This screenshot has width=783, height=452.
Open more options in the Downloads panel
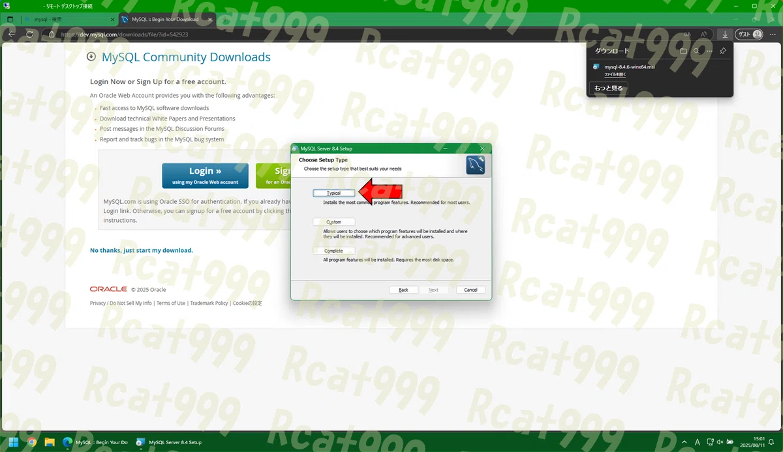pos(709,51)
